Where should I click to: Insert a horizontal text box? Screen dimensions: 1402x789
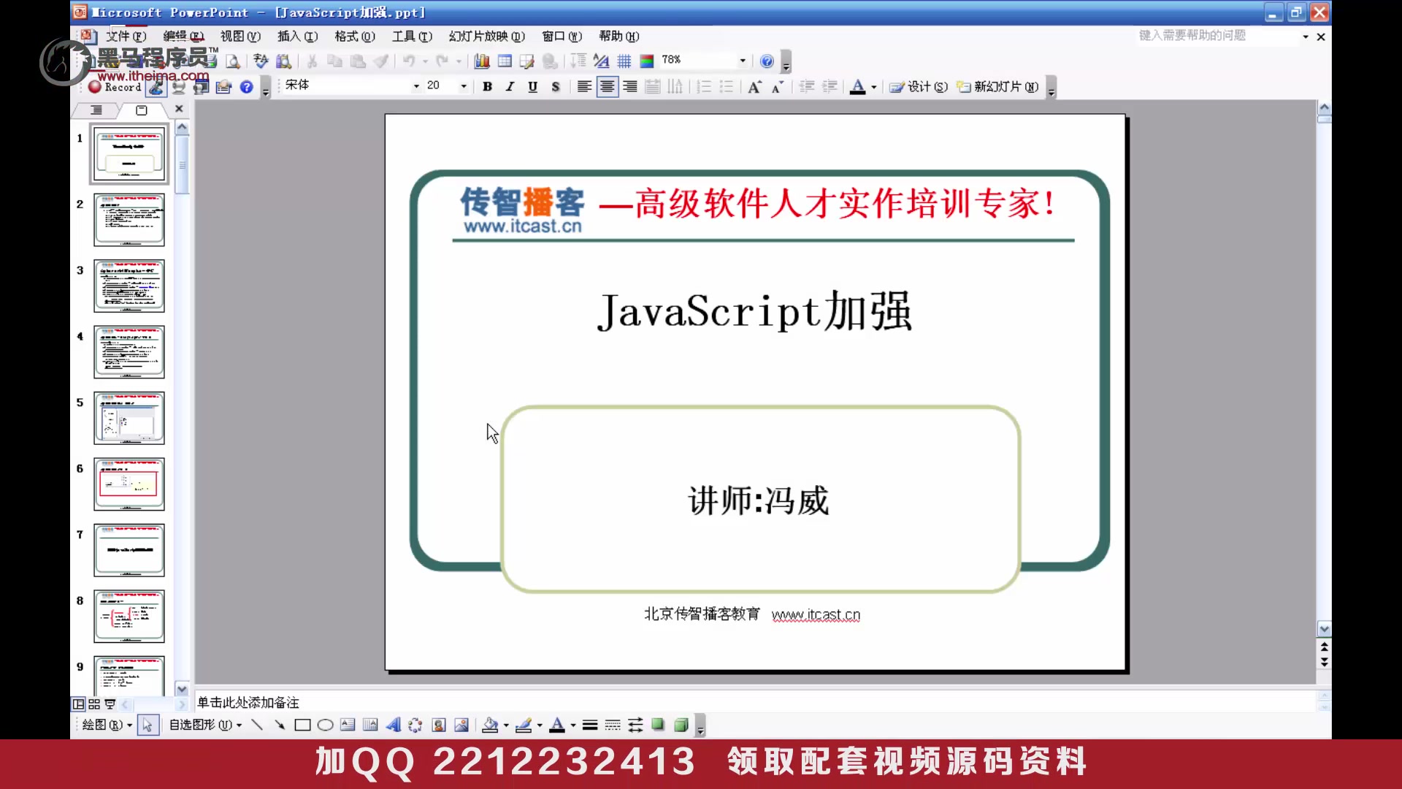[x=348, y=725]
